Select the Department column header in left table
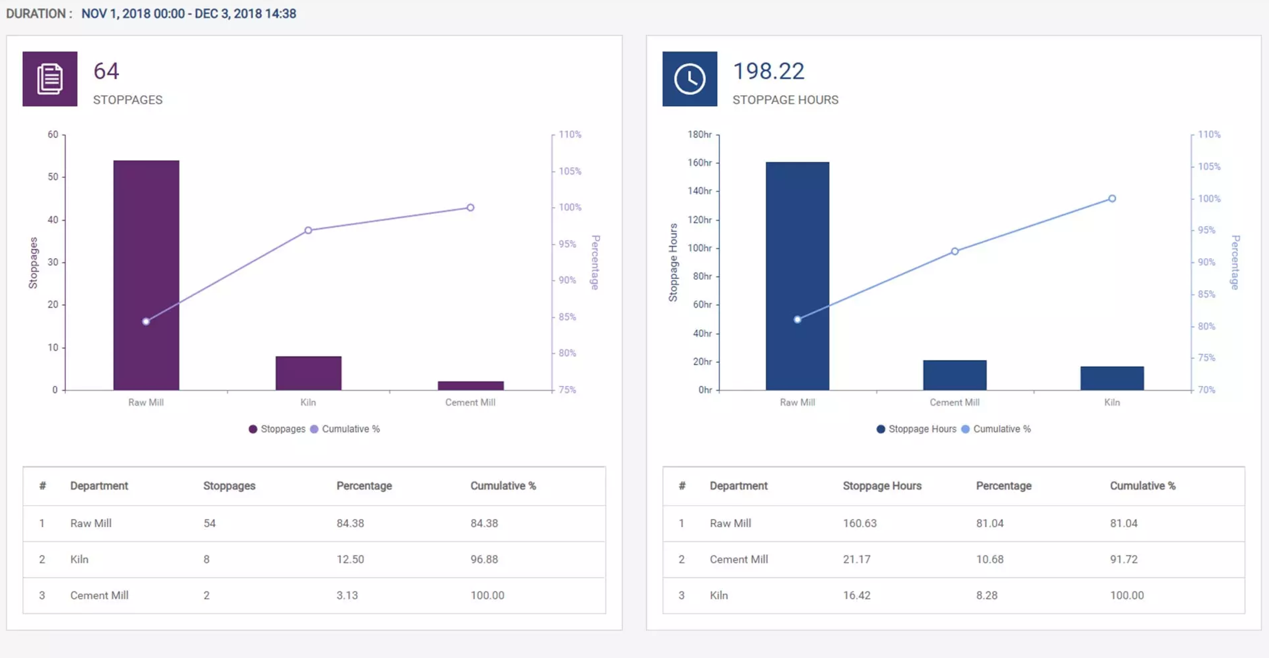This screenshot has width=1269, height=658. 99,486
